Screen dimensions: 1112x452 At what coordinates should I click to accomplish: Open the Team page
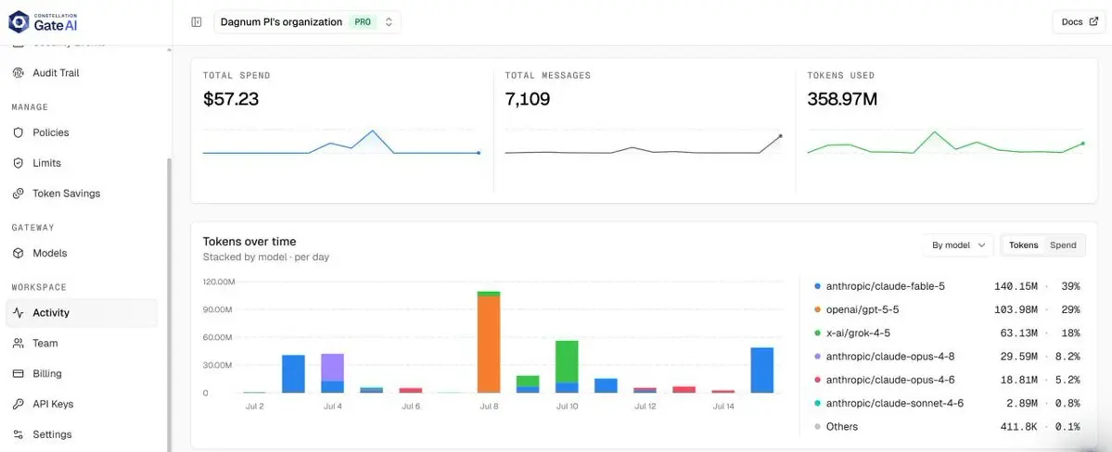point(82,343)
